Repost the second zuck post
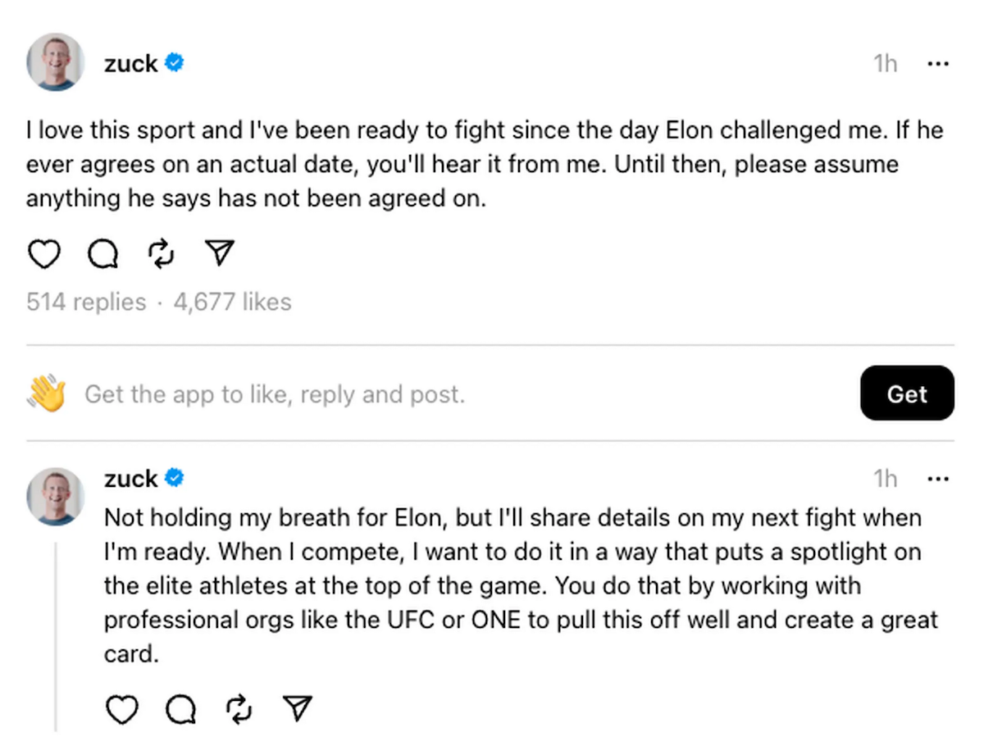The width and height of the screenshot is (984, 755). (239, 709)
